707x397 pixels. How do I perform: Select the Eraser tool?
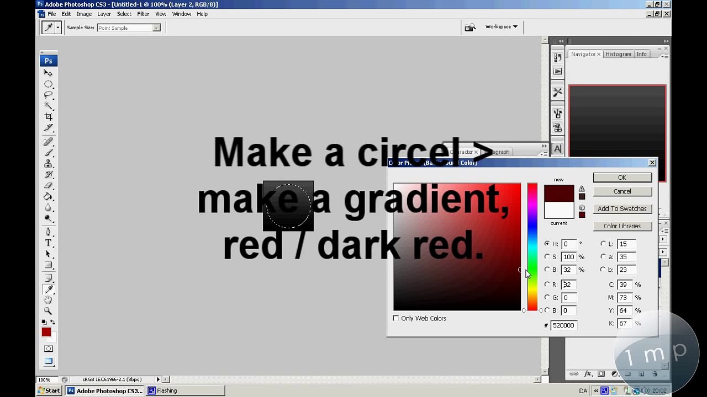49,186
